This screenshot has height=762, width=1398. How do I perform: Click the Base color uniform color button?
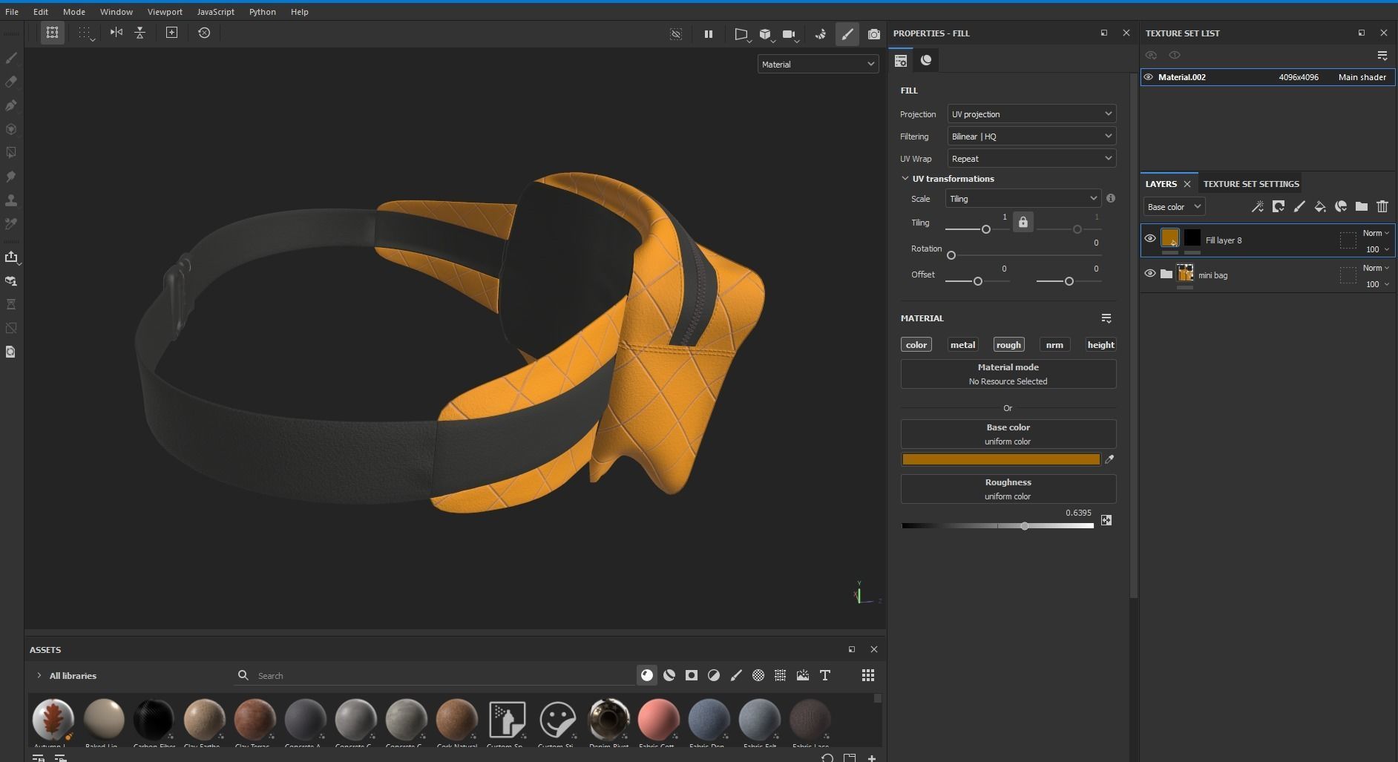(1008, 434)
